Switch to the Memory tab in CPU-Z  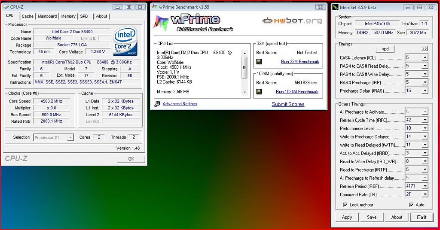(68, 16)
